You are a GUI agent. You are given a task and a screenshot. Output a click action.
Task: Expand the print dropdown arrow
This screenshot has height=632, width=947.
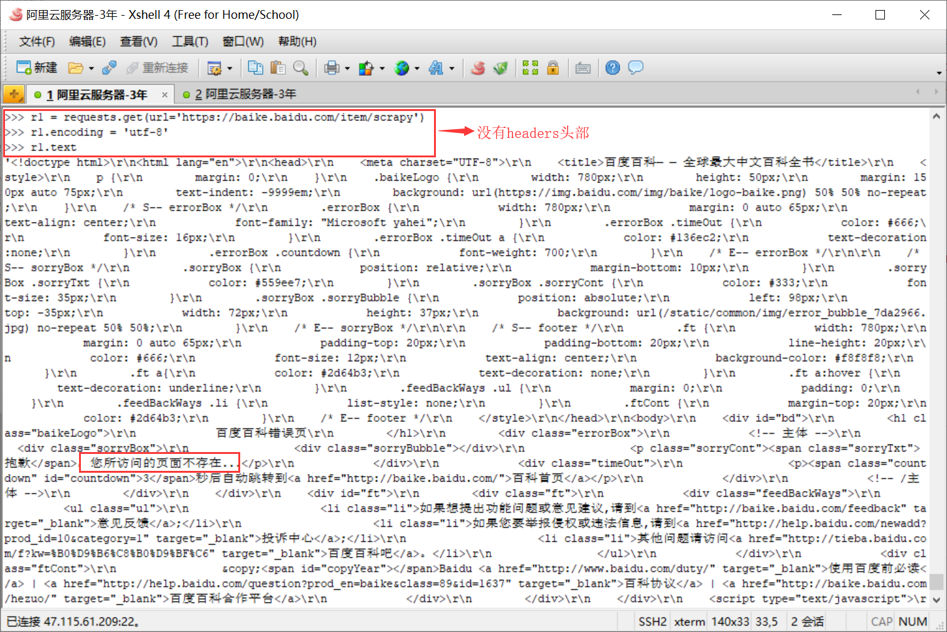347,68
